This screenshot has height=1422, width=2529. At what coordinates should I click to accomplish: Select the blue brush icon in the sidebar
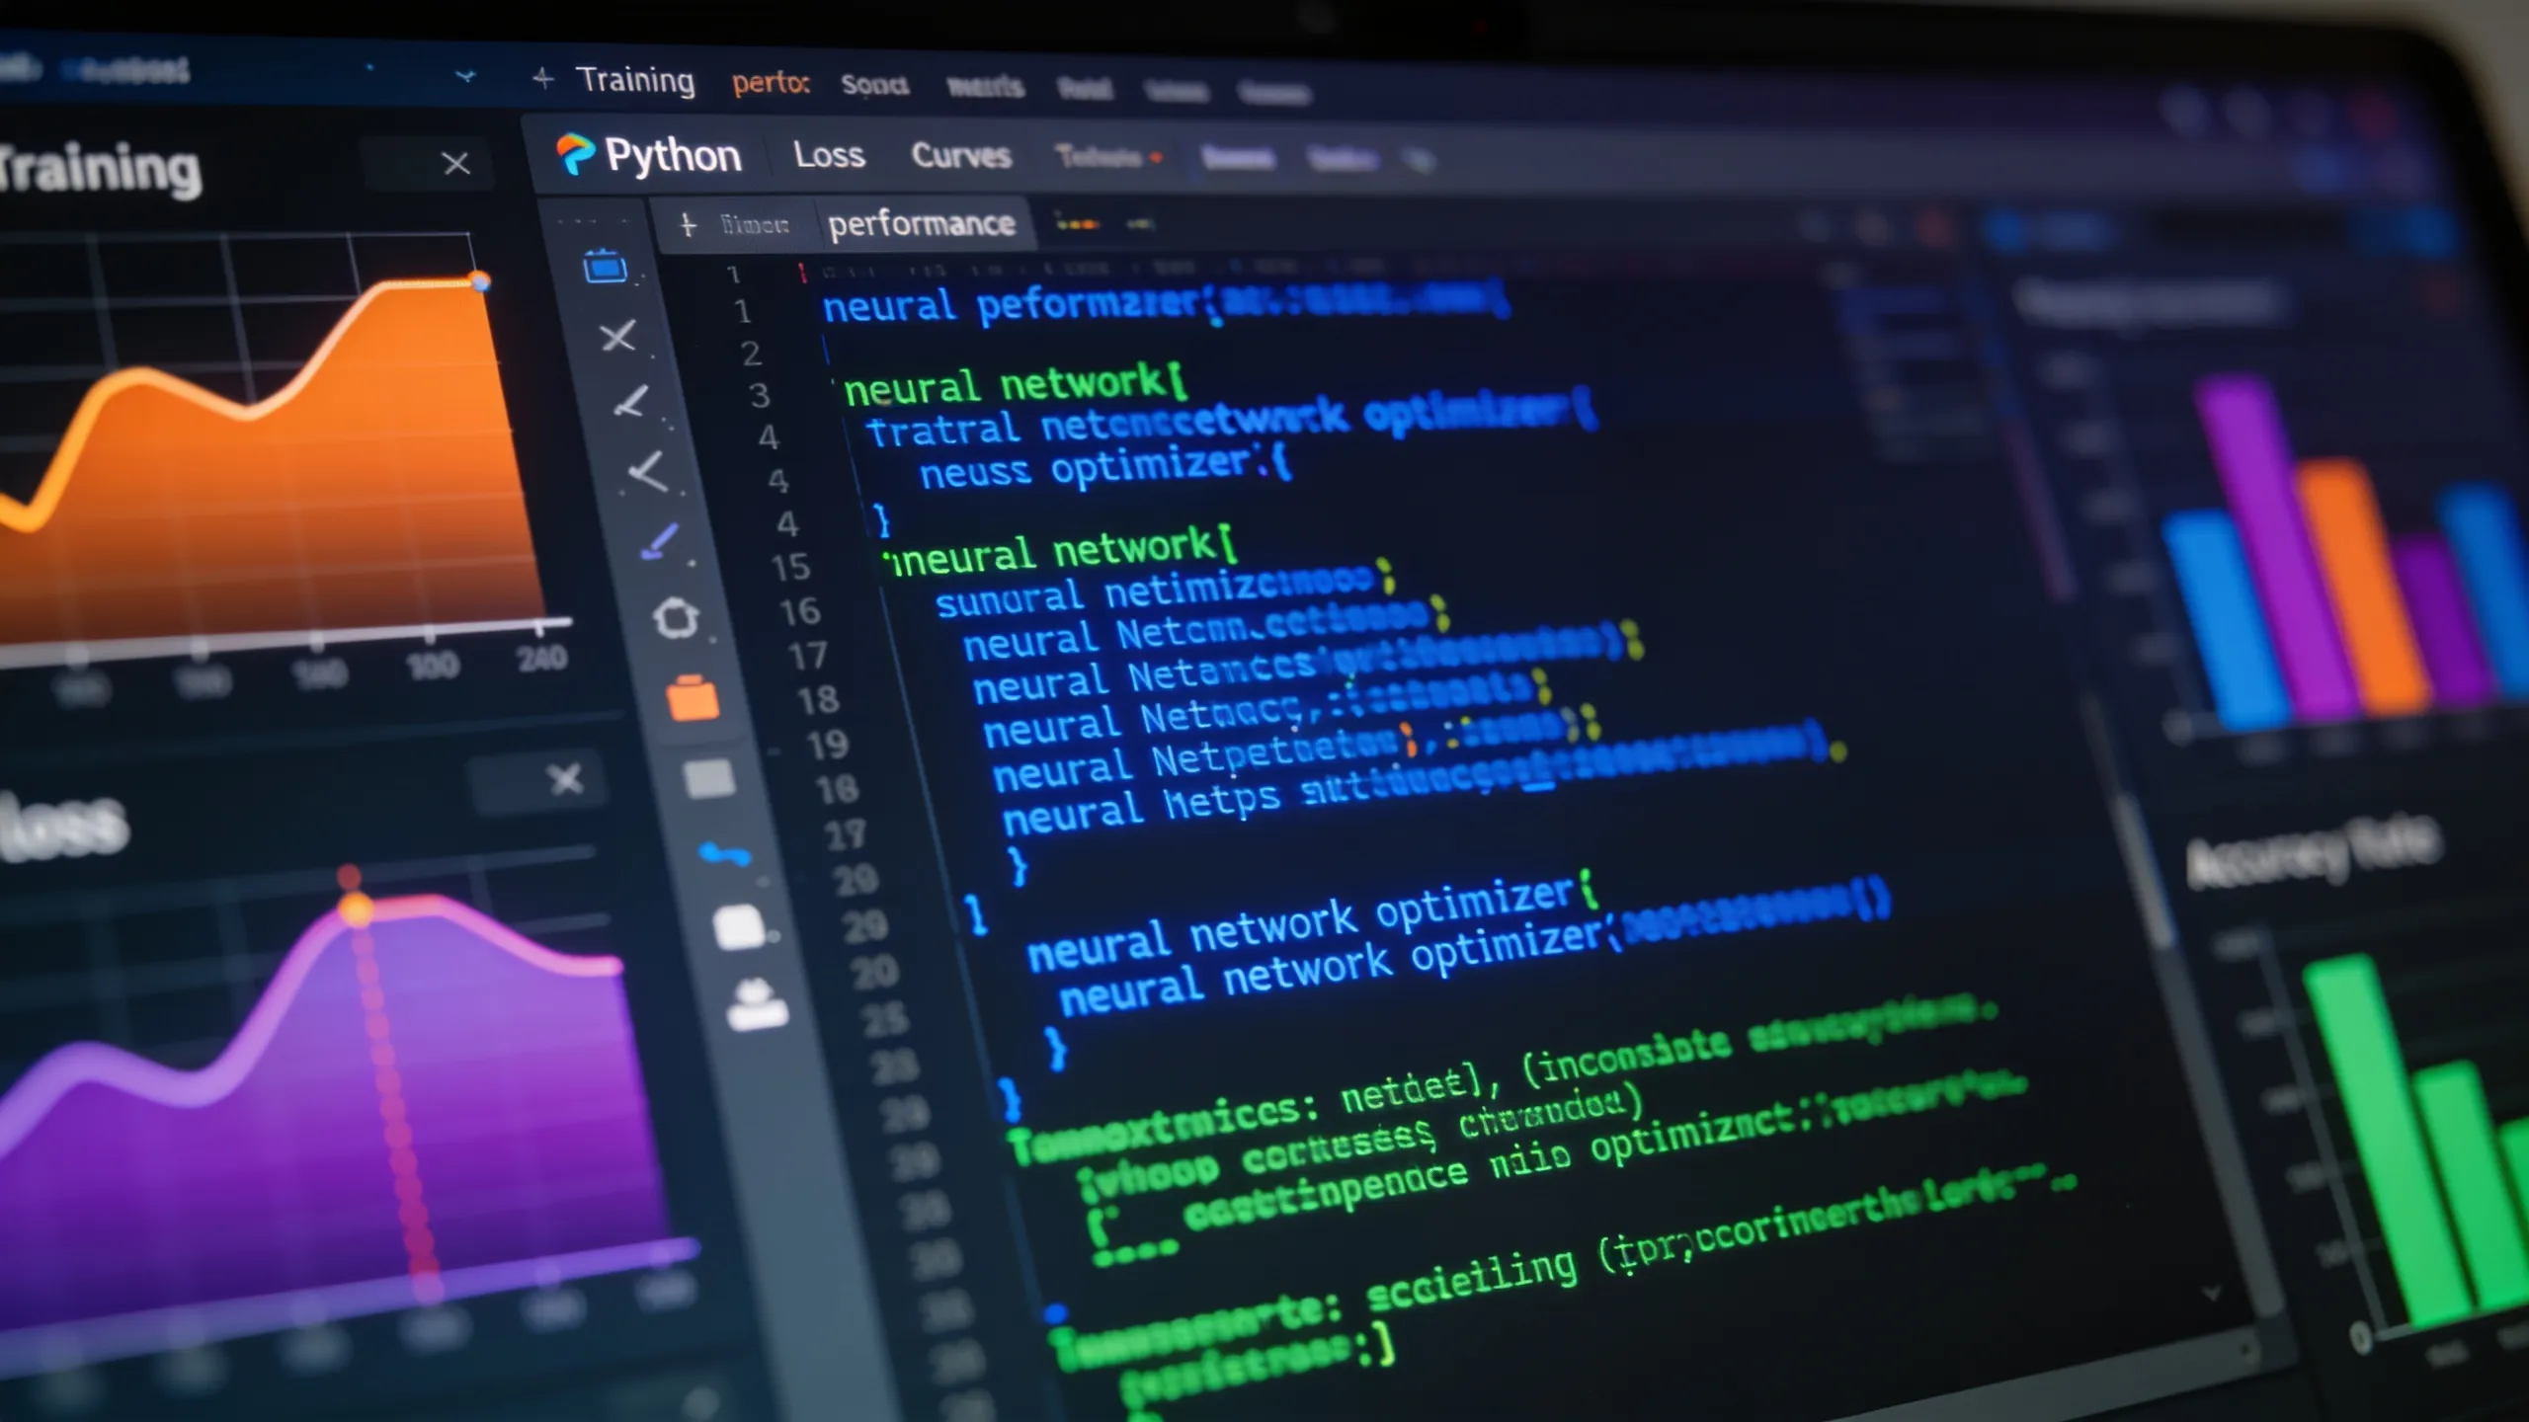[x=660, y=541]
